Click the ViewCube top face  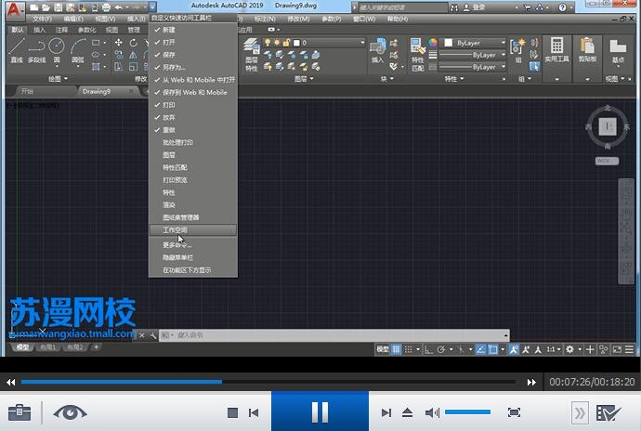point(608,126)
